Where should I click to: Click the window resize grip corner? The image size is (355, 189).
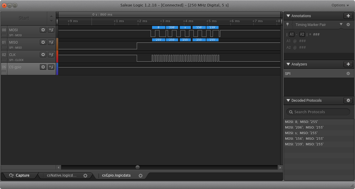tap(351, 185)
